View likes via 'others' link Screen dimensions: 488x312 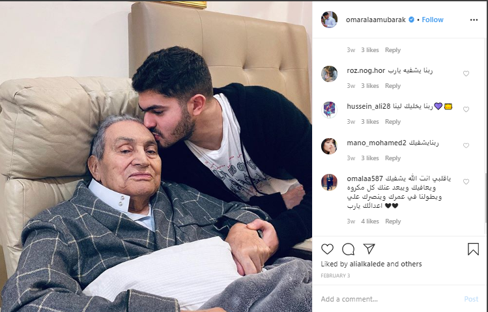411,264
